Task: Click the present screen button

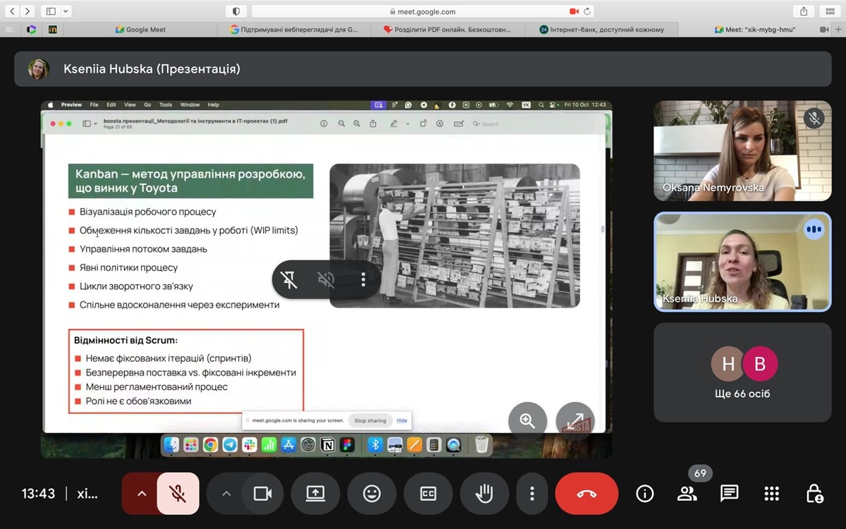Action: coord(315,494)
